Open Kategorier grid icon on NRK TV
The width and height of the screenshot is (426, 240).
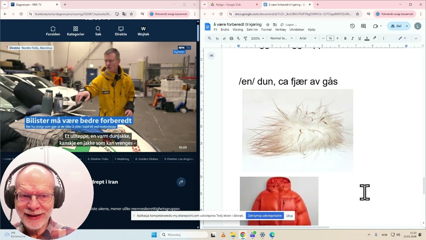pyautogui.click(x=76, y=31)
